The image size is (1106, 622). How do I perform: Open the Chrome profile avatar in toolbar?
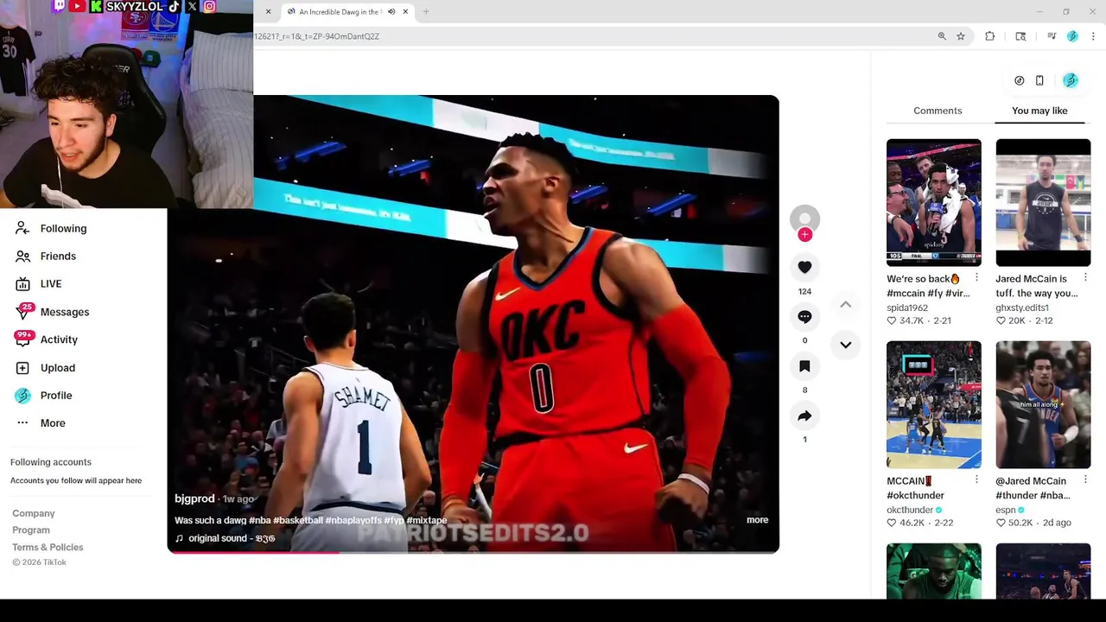pyautogui.click(x=1072, y=36)
